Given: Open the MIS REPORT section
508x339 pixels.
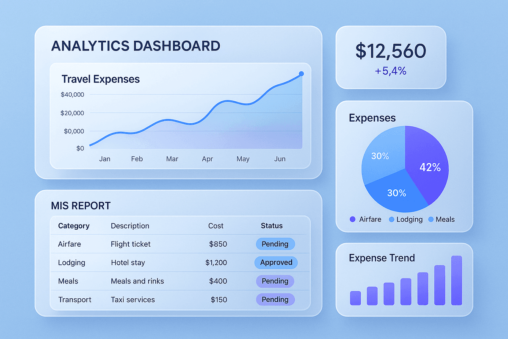Looking at the screenshot, I should pos(80,206).
